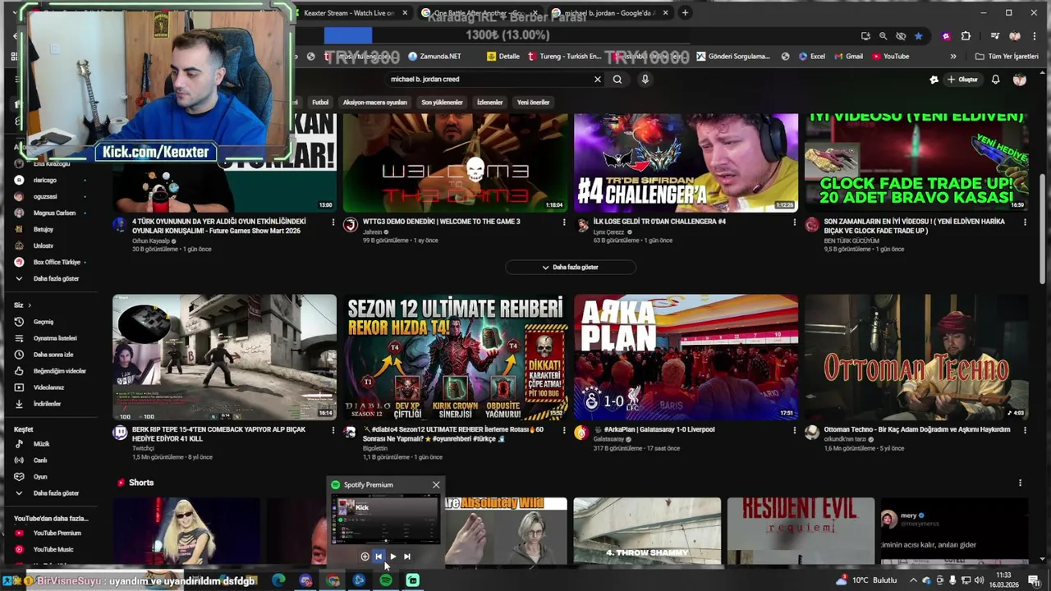
Task: Open Videolarınız in the sidebar
Action: click(48, 387)
